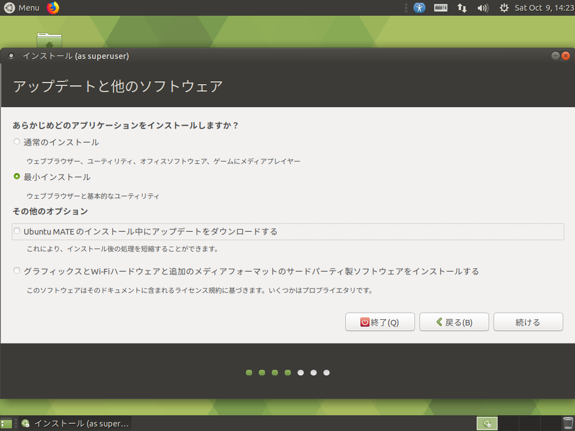Open the accessibility indicator in the panel
Viewport: 575px width, 431px height.
pyautogui.click(x=419, y=8)
